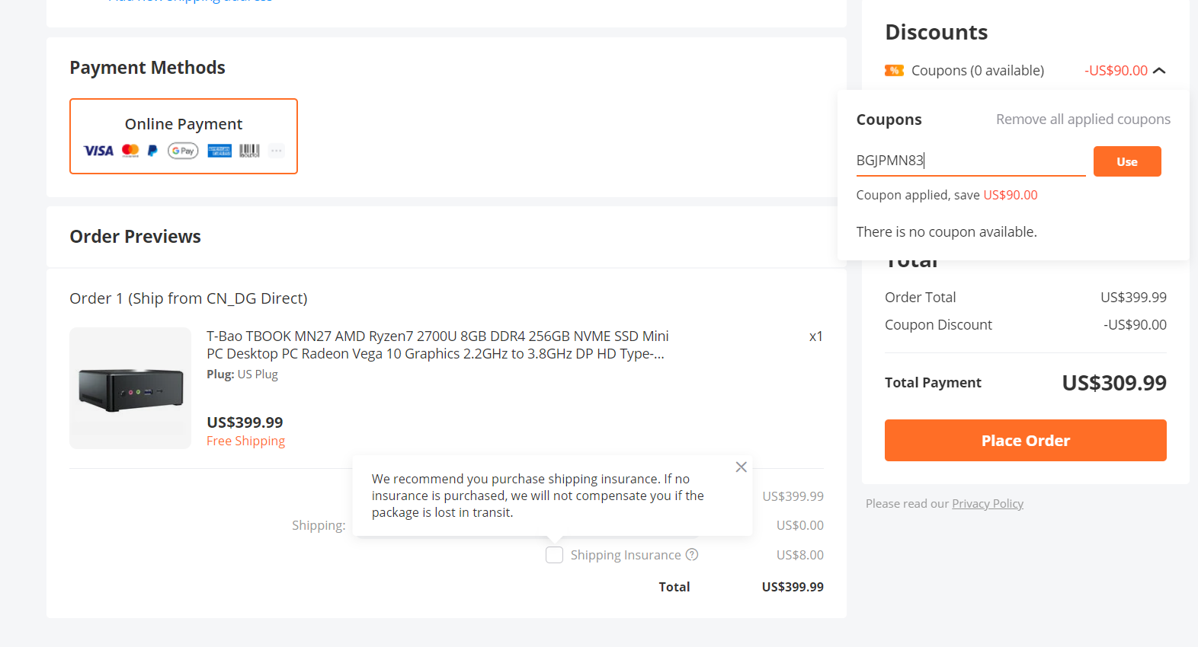Screen dimensions: 1198x647
Task: Click the 'Coupon applied, save US$90.00' message
Action: (x=947, y=195)
